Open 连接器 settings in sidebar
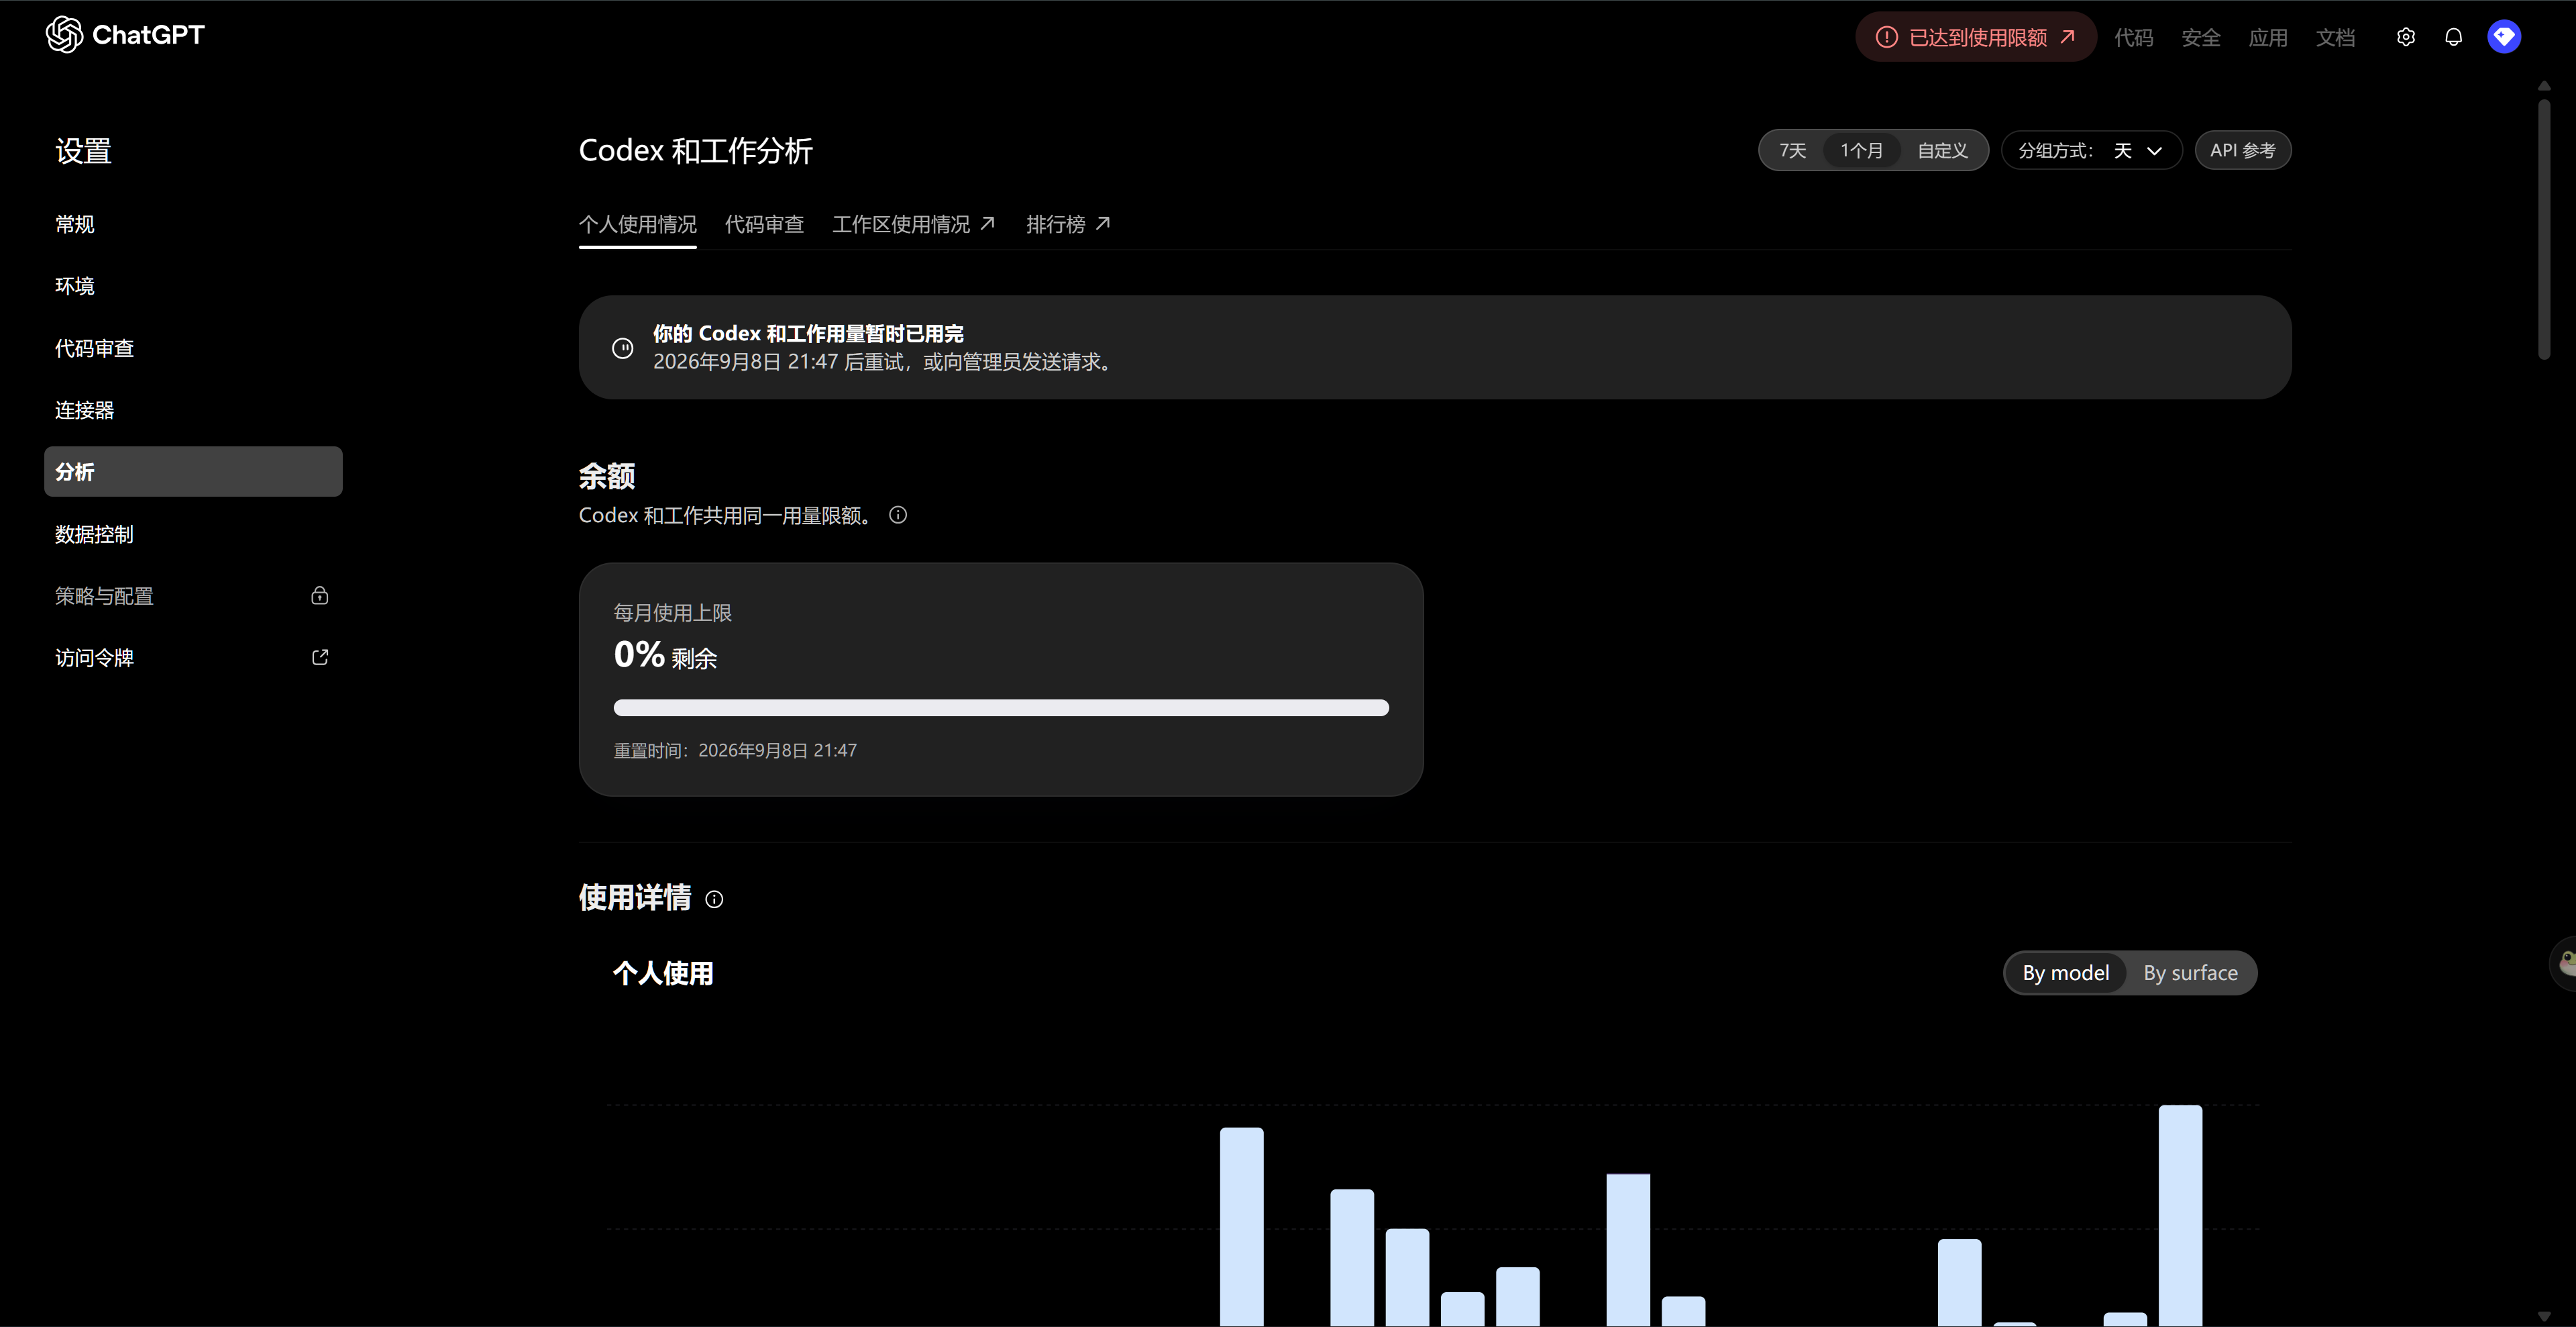The width and height of the screenshot is (2576, 1327). pyautogui.click(x=193, y=410)
